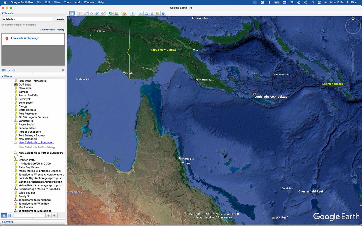
Task: Enable the Samadi placemark checkbox
Action: click(x=13, y=92)
